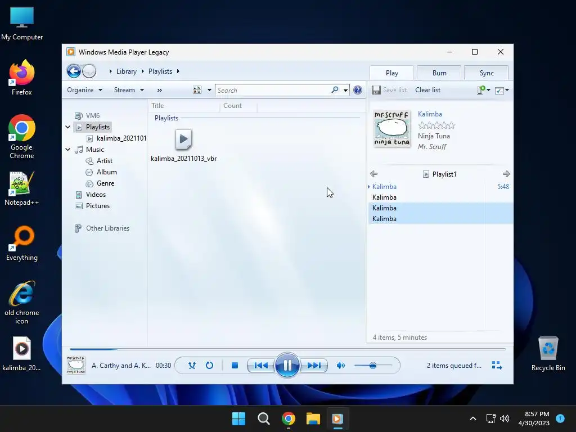Open the List options checkmark icon
This screenshot has width=576, height=432.
(499, 91)
